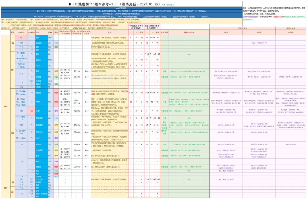Select the 31.25% improvement rate cell
Viewport: 307px width, 199px height.
click(x=77, y=125)
